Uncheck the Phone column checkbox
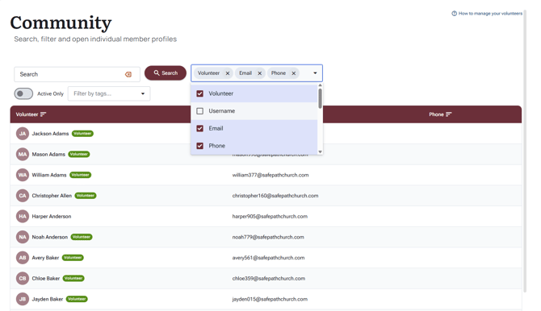Viewport: 541px width, 311px height. [x=199, y=146]
